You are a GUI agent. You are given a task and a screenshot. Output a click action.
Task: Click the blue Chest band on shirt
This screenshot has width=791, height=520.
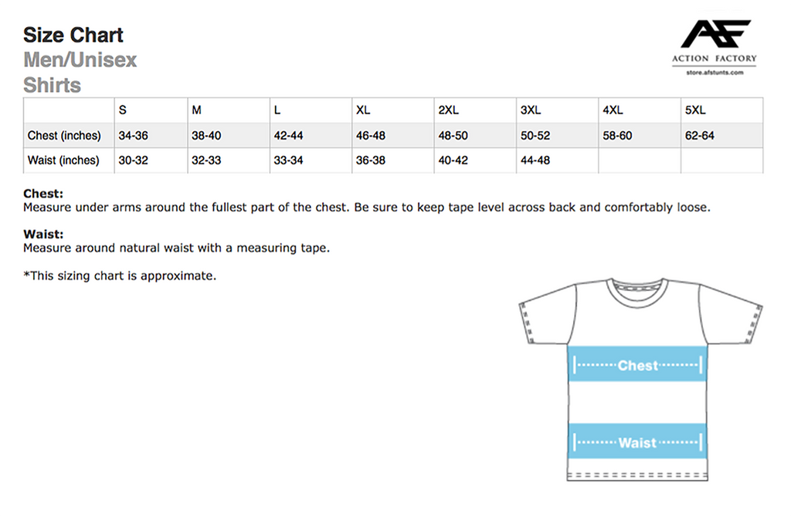coord(637,364)
